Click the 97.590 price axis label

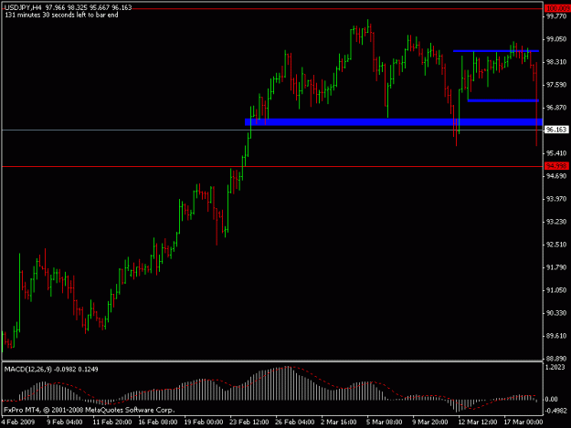556,85
